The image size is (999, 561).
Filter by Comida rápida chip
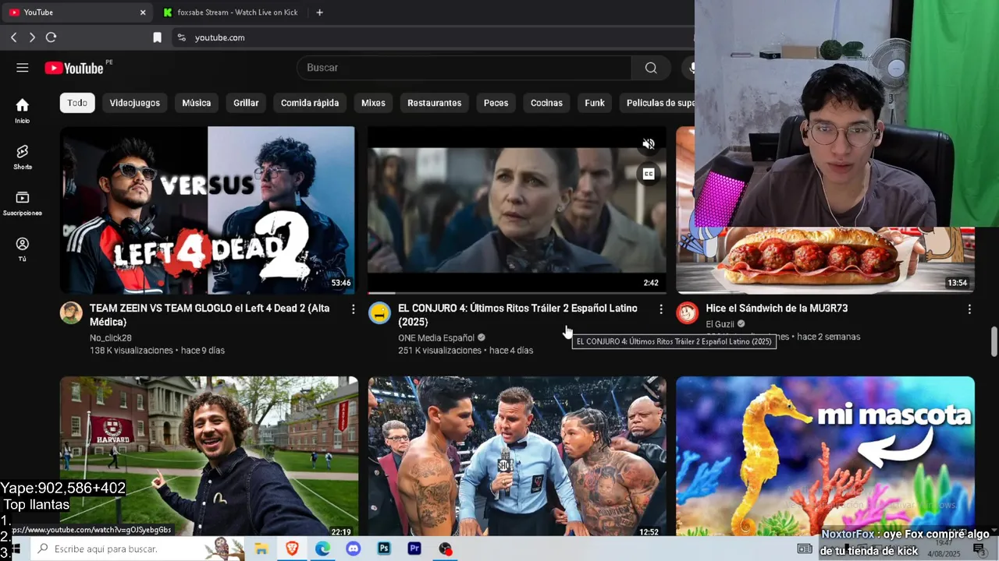[x=310, y=103]
